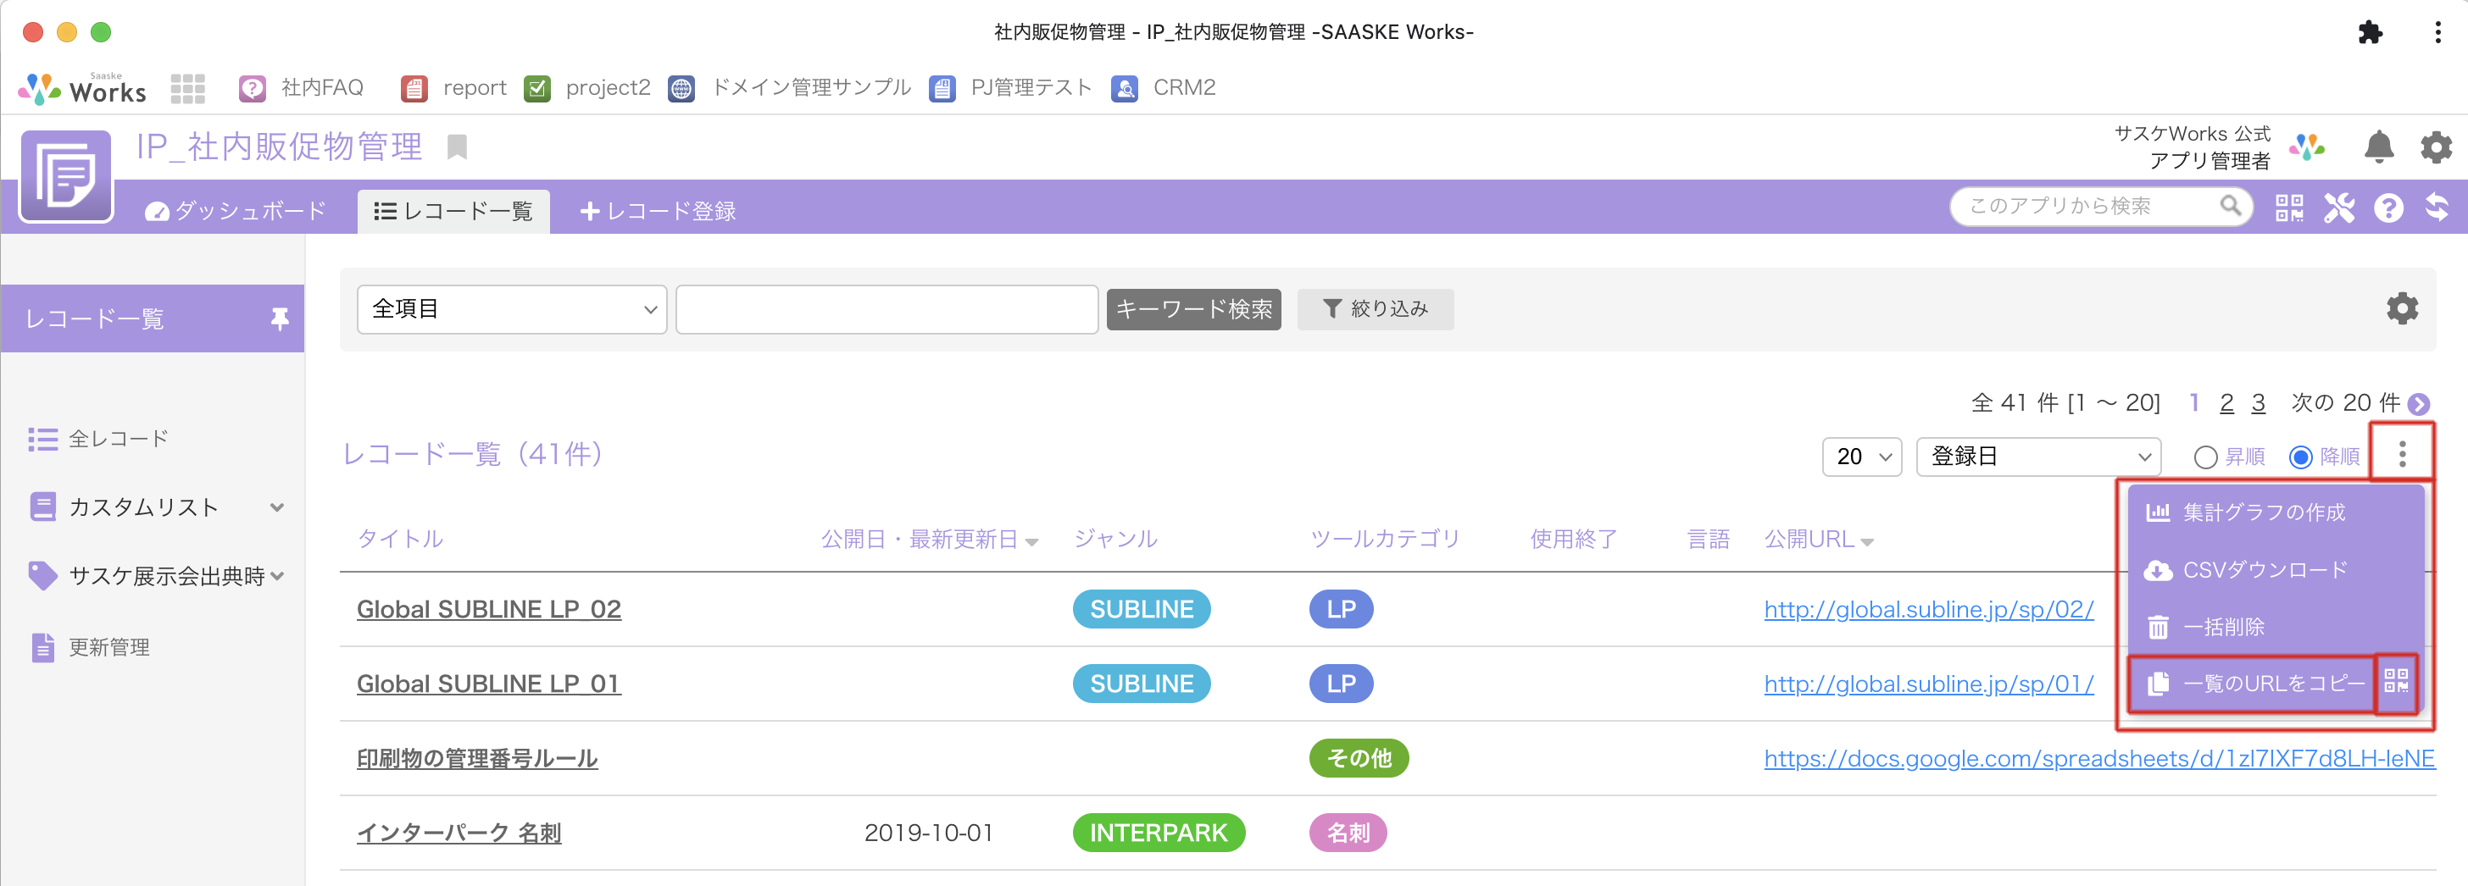
Task: Open インターパーク_名刺 record
Action: point(459,833)
